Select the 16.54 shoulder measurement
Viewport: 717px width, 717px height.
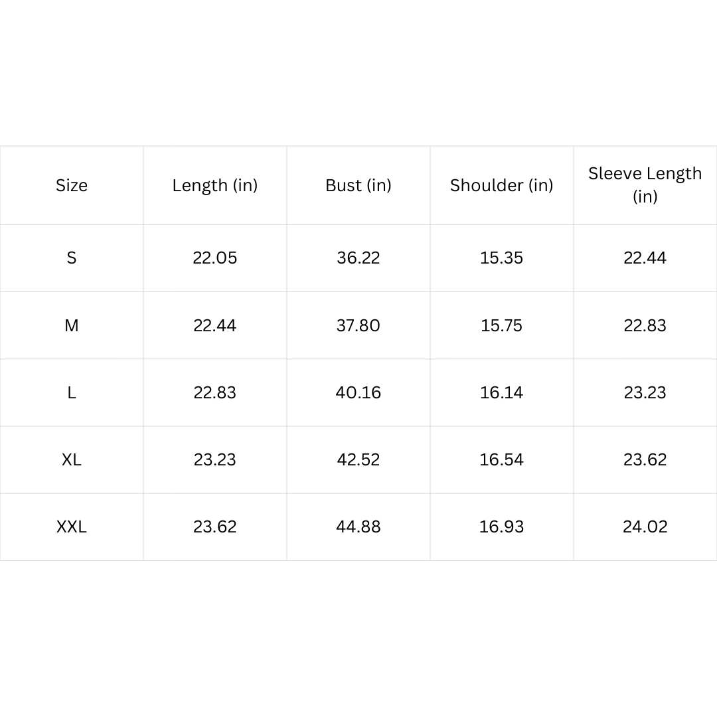click(x=501, y=459)
